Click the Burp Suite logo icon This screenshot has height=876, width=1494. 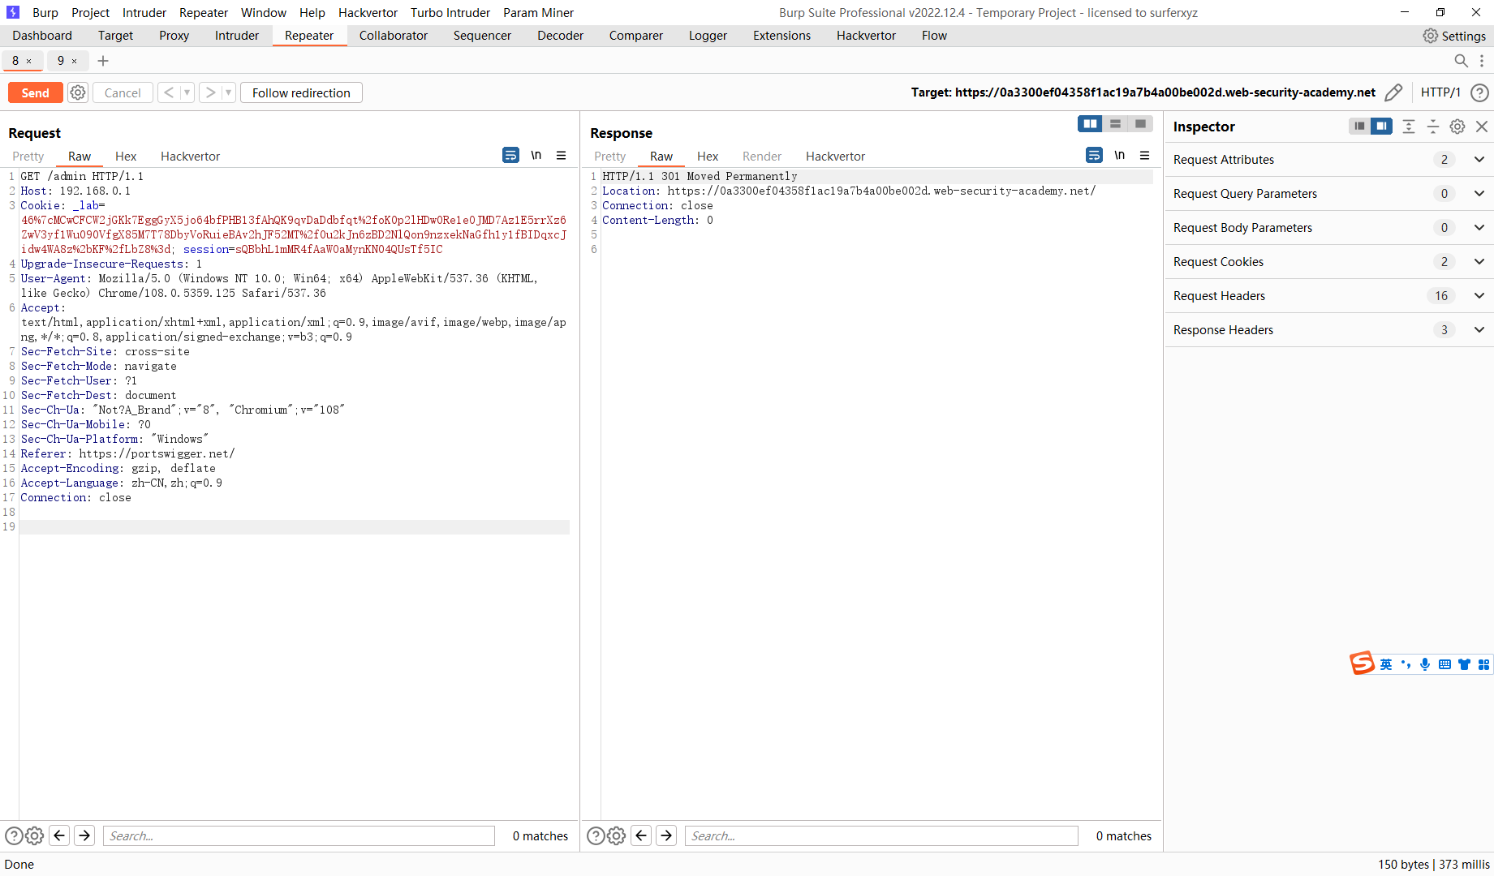pos(12,12)
